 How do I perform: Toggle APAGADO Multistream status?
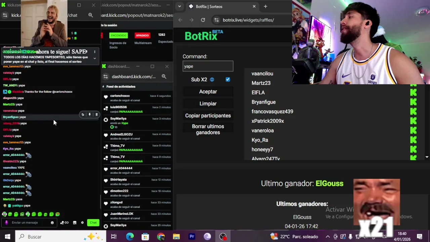142,35
